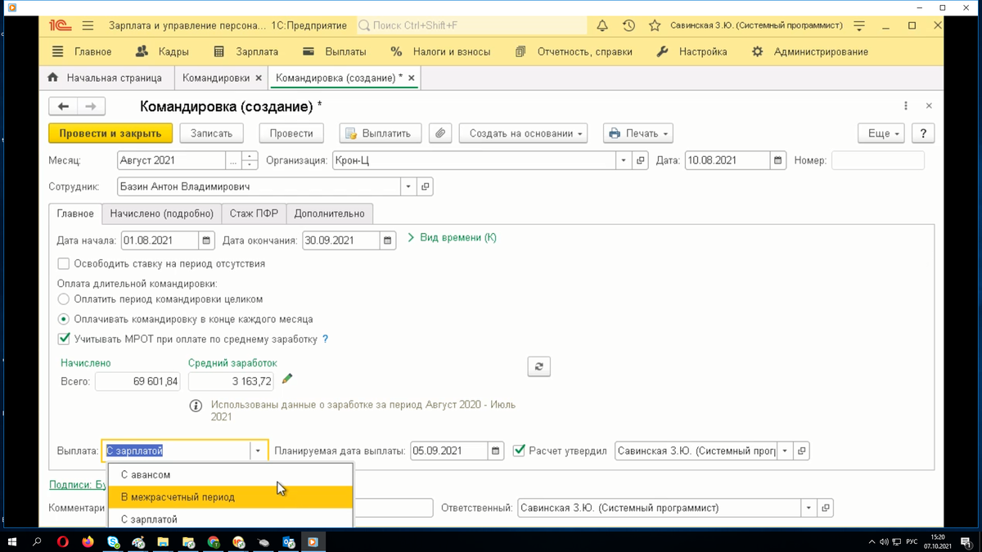Edit average earnings with pencil icon
The width and height of the screenshot is (982, 552).
(x=287, y=379)
